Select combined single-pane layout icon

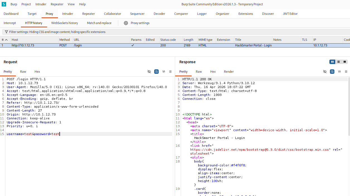click(x=345, y=62)
